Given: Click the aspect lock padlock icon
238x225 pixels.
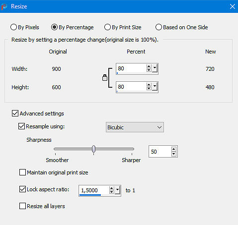Looking at the screenshot, I should 105,77.
